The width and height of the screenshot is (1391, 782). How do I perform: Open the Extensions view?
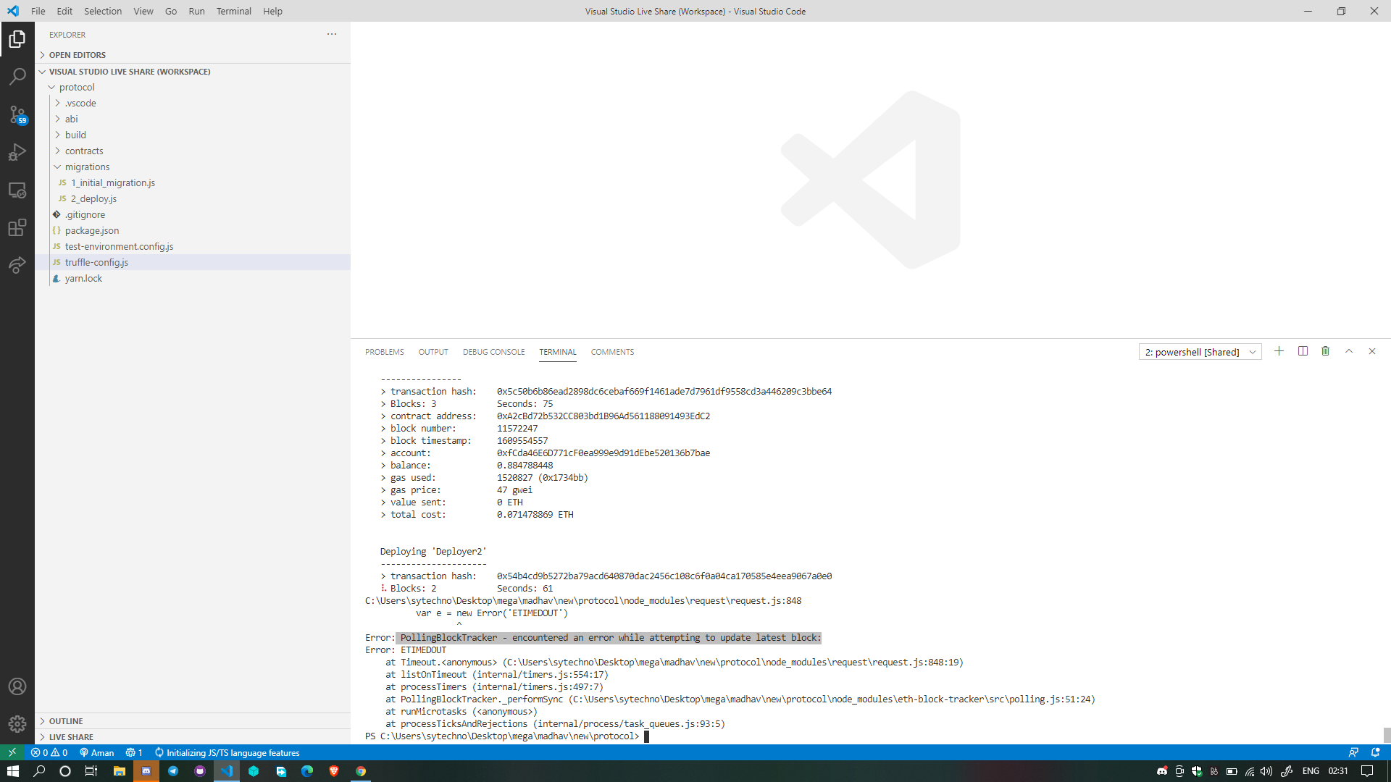click(x=17, y=227)
